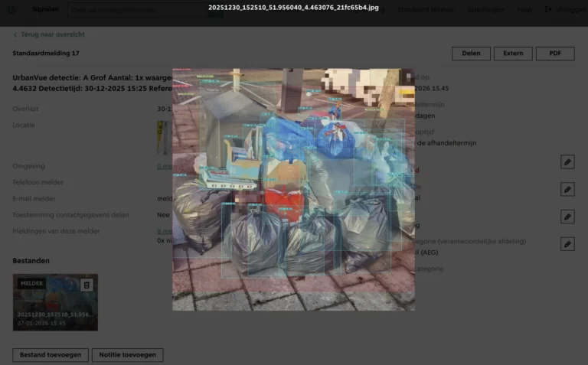Click the application logo in the header
This screenshot has width=588, height=365.
click(x=12, y=9)
